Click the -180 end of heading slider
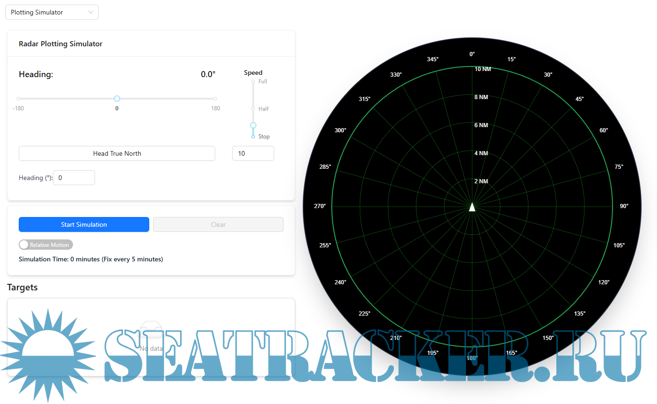This screenshot has height=404, width=657. [18, 99]
